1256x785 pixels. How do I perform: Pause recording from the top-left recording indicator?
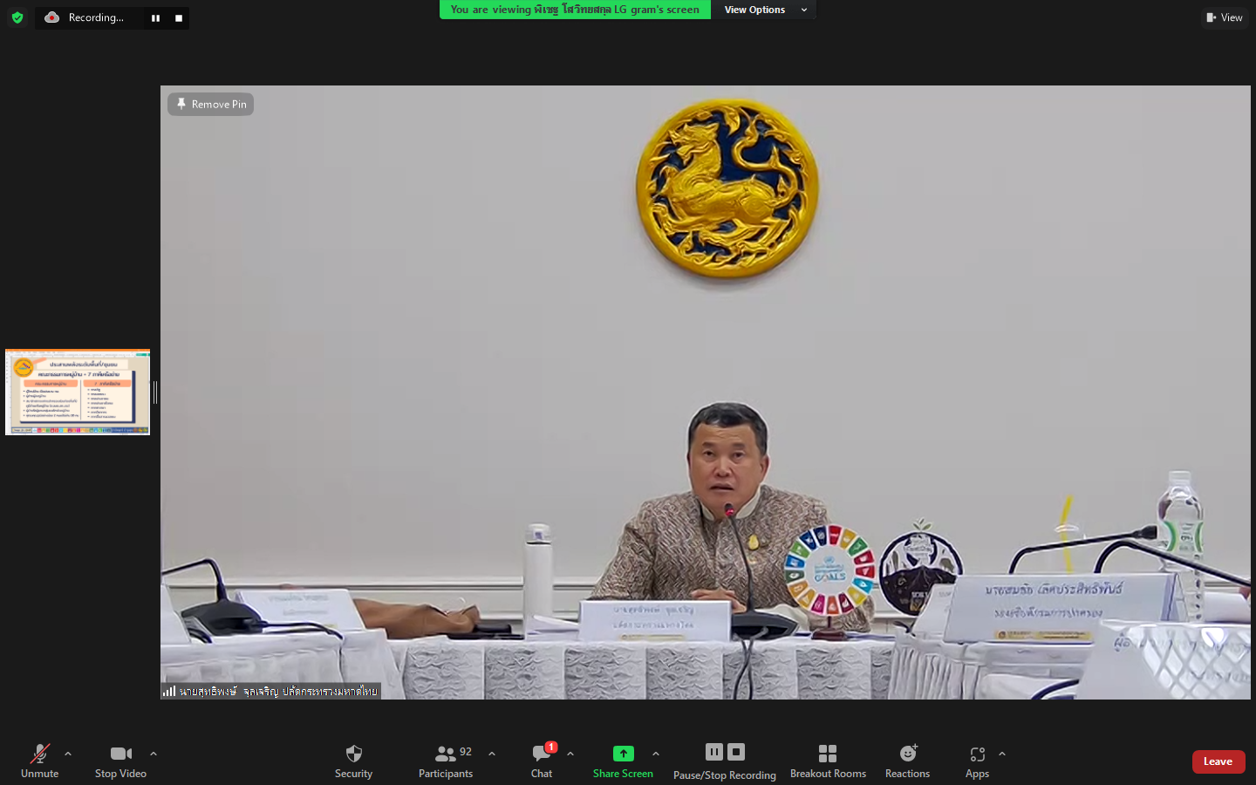(x=155, y=18)
